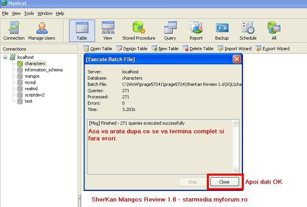Open Manage Users

pyautogui.click(x=42, y=31)
